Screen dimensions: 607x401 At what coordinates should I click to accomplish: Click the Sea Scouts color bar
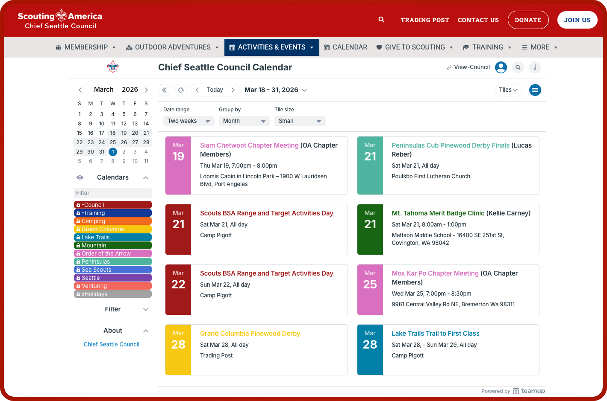click(113, 270)
